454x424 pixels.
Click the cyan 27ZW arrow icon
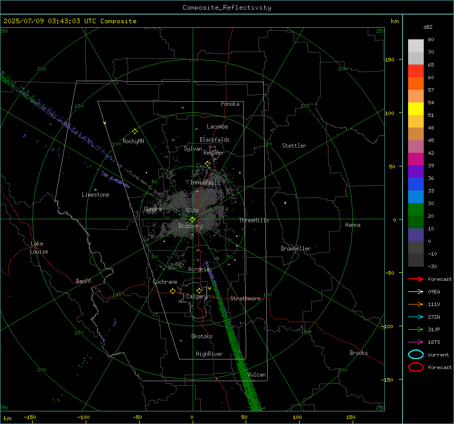coord(416,317)
